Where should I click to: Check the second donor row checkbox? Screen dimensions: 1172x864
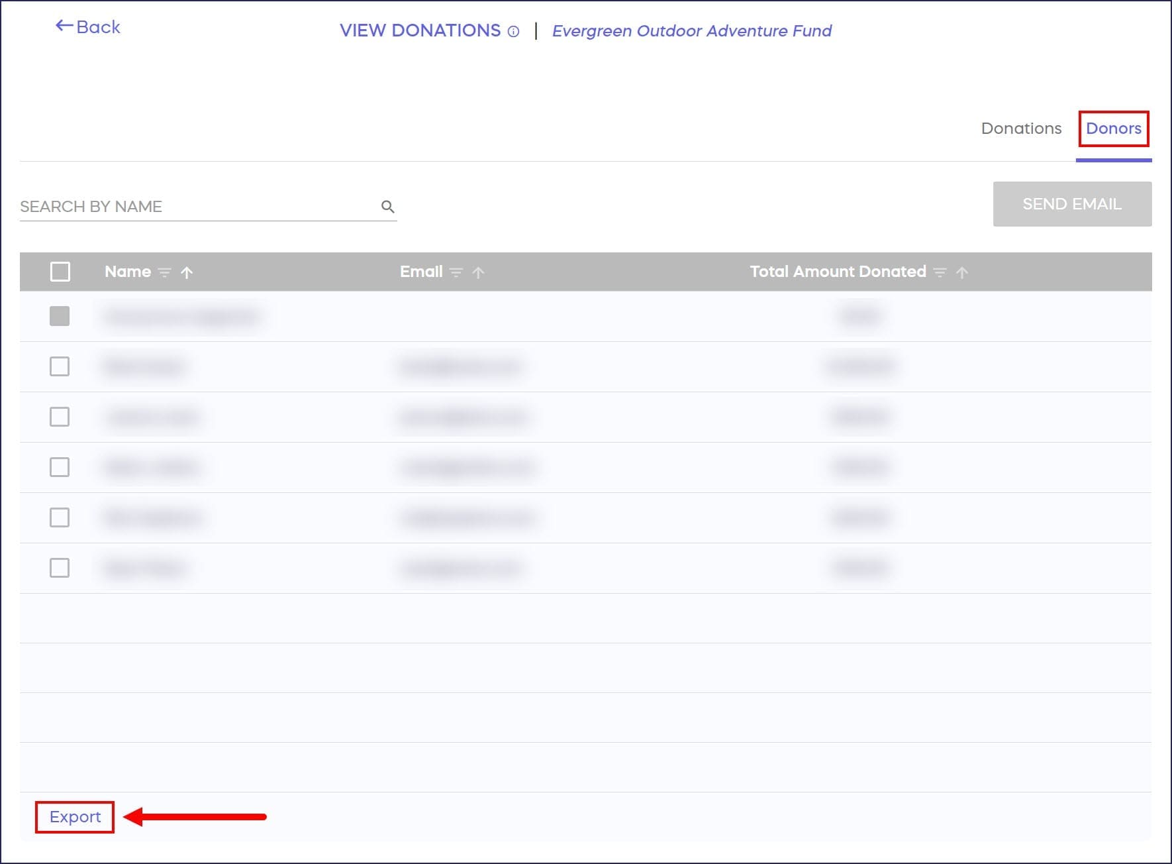point(60,366)
